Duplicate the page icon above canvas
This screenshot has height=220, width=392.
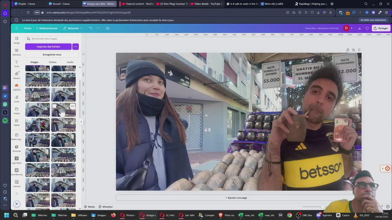pos(353,50)
